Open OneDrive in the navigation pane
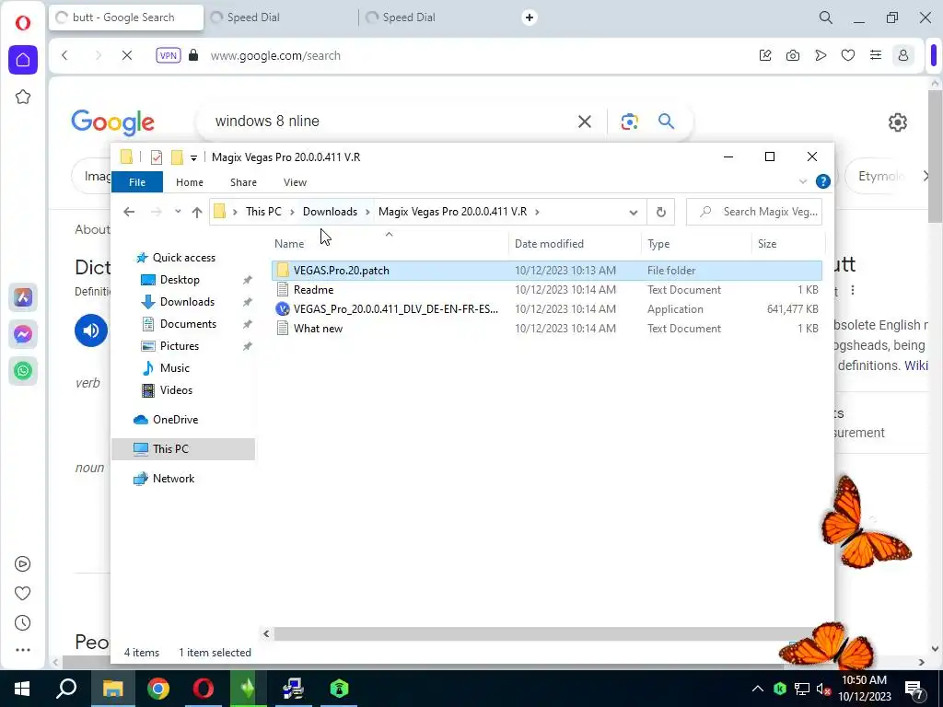 (x=175, y=420)
